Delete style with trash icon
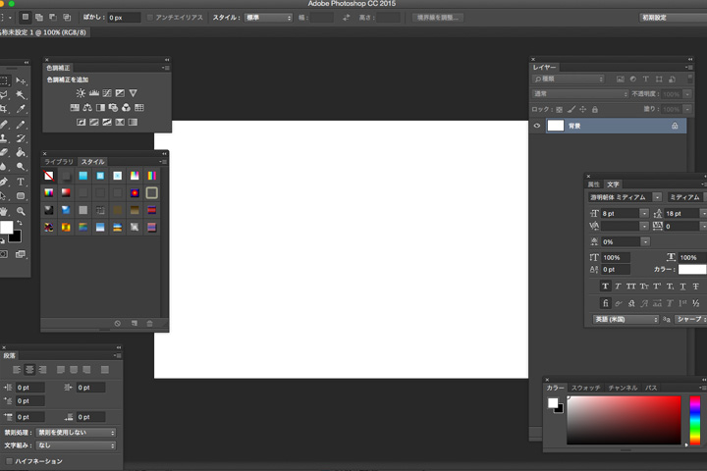Viewport: 707px width, 471px height. point(149,323)
